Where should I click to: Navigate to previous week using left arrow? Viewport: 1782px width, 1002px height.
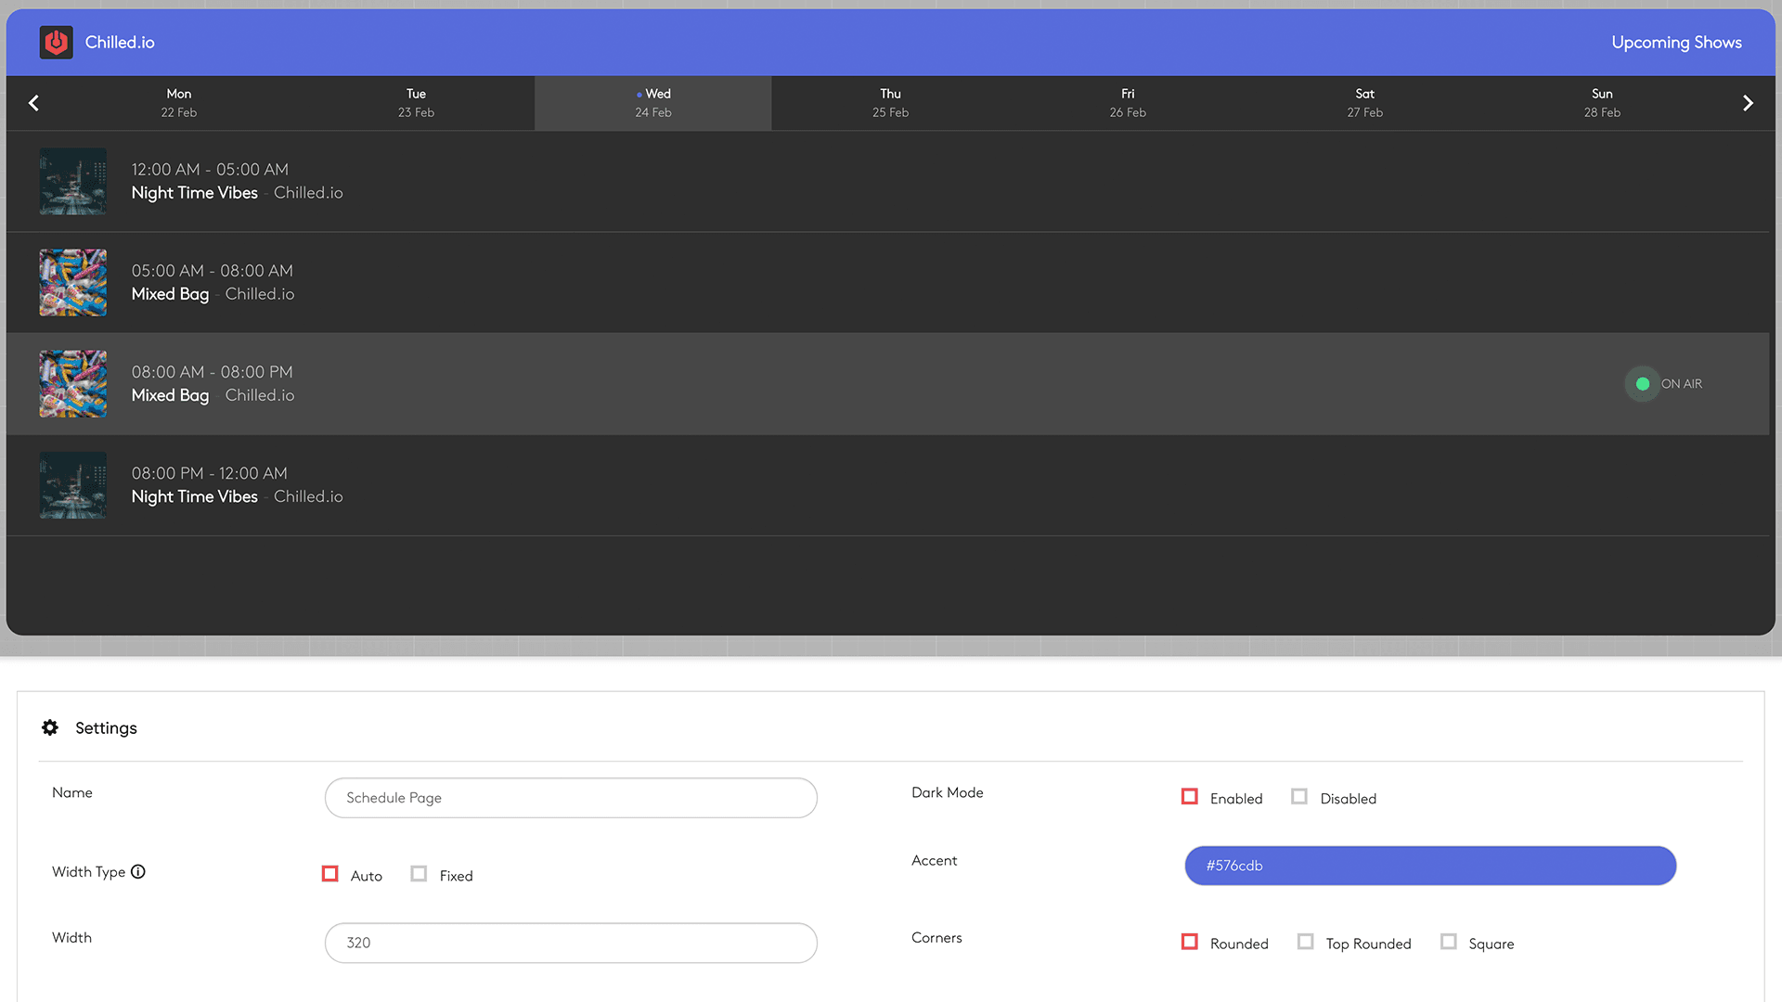pyautogui.click(x=33, y=103)
